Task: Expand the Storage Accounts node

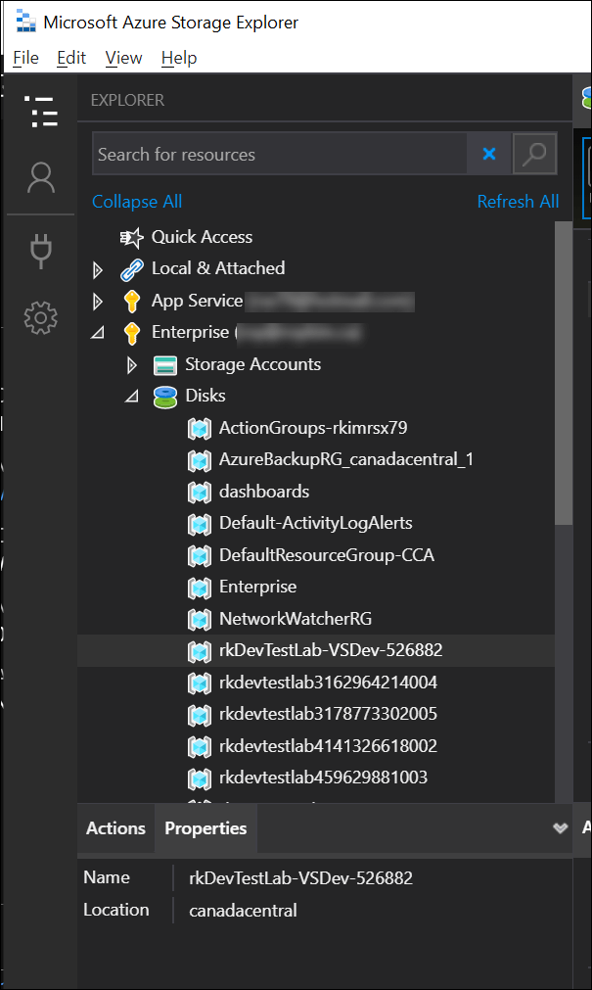Action: (132, 364)
